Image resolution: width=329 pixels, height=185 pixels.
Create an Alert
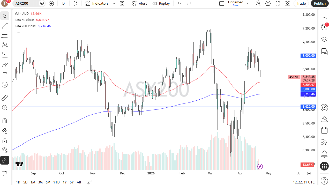coord(139,3)
